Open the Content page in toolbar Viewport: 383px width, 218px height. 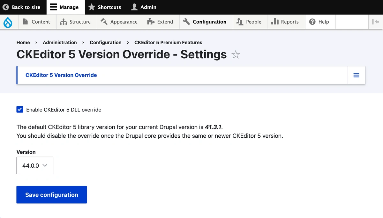pyautogui.click(x=36, y=22)
